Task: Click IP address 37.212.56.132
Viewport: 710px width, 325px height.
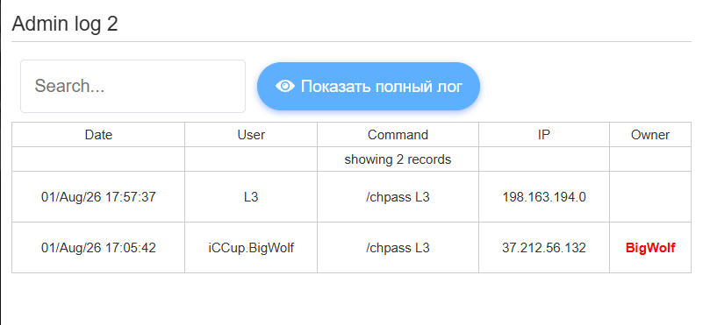Action: pyautogui.click(x=544, y=248)
